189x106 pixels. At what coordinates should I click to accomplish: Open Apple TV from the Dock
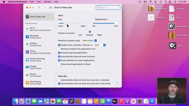point(115,101)
